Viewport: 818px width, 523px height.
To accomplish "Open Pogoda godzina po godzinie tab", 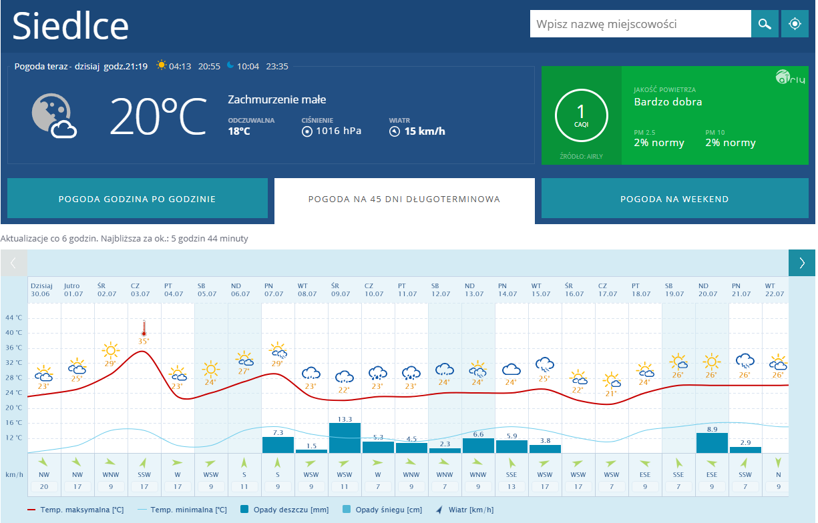I will [138, 199].
